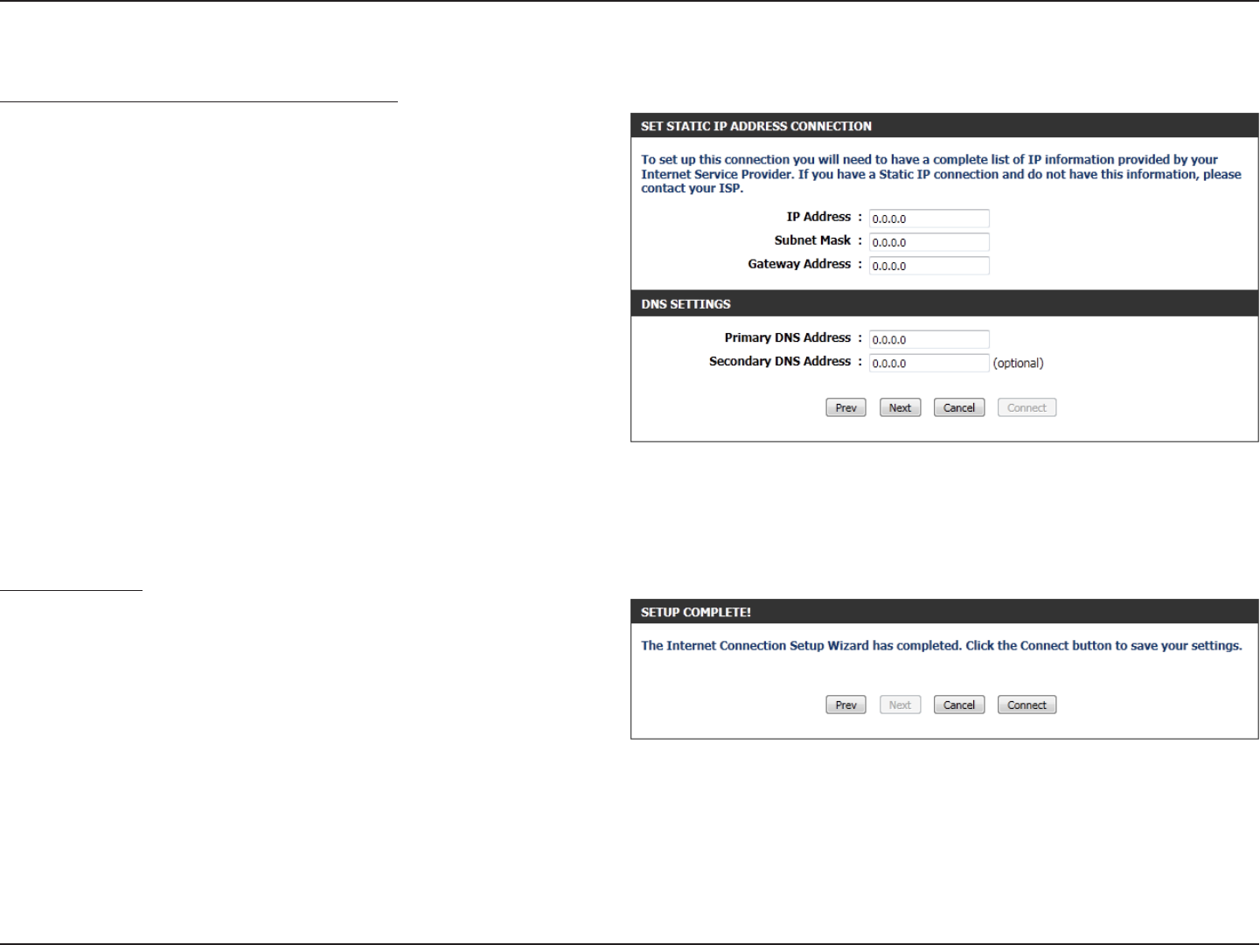Click Cancel in Static IP Address panel
Viewport: 1260px width, 945px height.
point(959,408)
